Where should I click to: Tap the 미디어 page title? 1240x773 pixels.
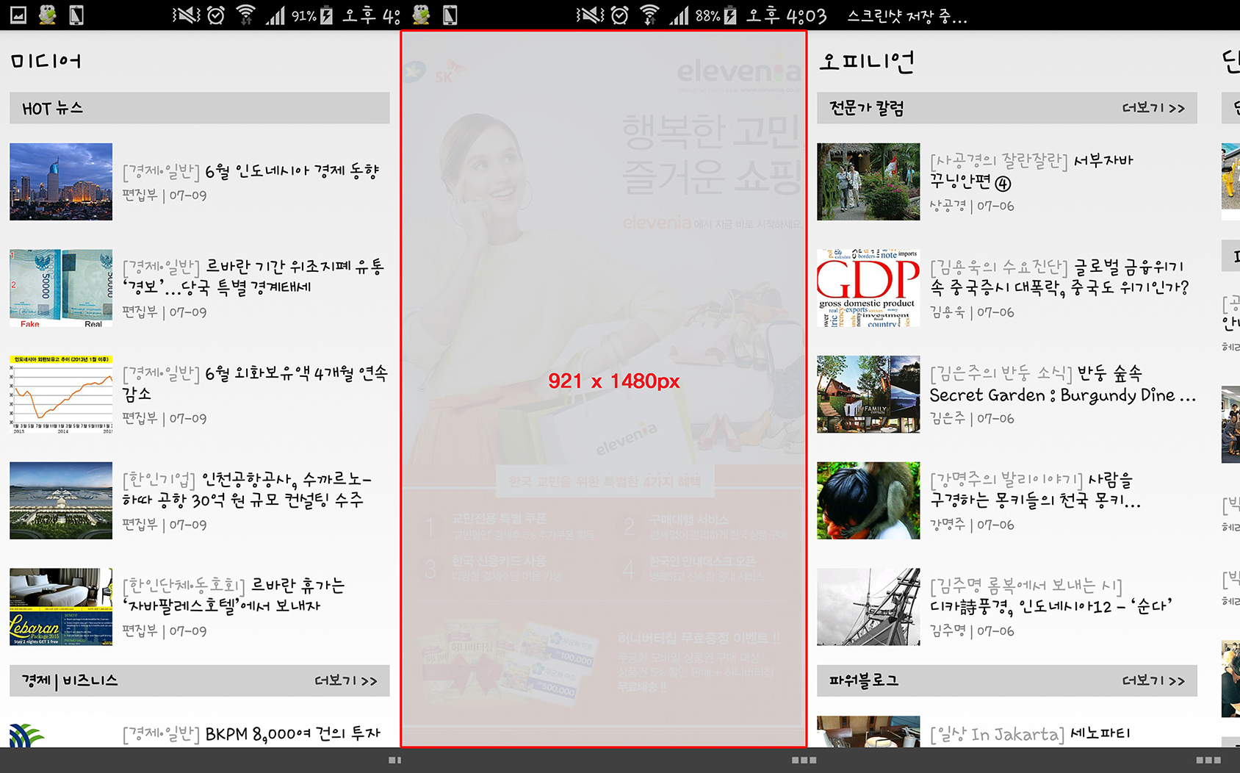pyautogui.click(x=46, y=61)
